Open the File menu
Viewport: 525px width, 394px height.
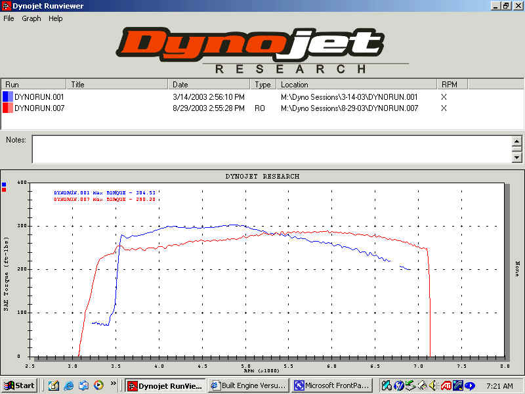[x=9, y=18]
